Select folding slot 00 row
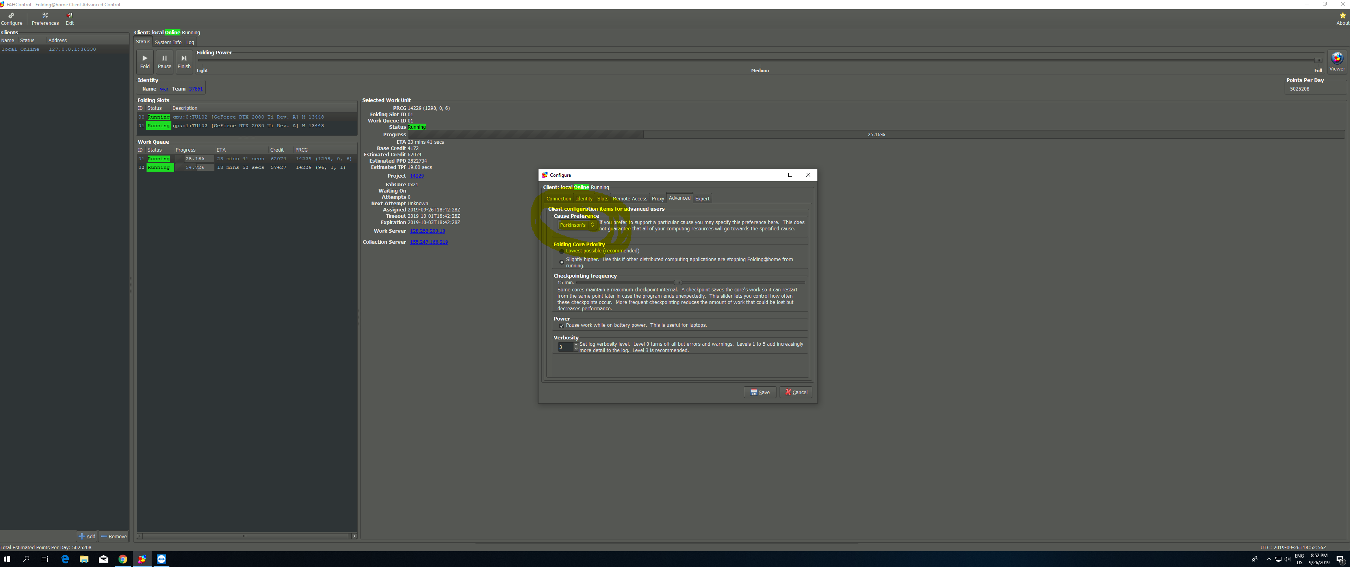This screenshot has height=567, width=1350. point(247,117)
